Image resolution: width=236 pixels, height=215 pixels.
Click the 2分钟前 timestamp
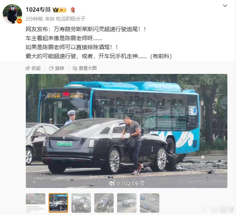click(34, 19)
